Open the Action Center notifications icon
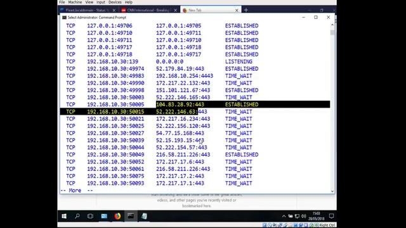Viewport: 406px width, 228px height. [331, 216]
